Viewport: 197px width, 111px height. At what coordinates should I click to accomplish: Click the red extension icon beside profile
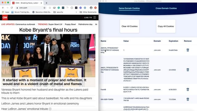click(95, 8)
